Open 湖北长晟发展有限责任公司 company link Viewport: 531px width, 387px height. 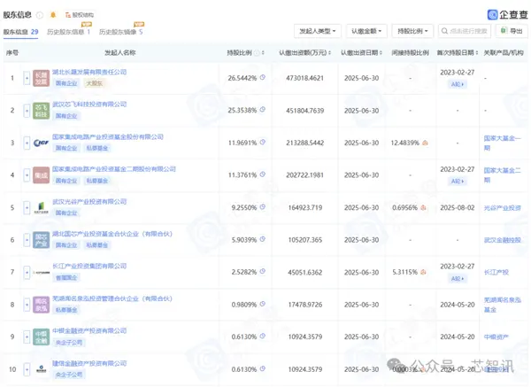click(x=89, y=72)
